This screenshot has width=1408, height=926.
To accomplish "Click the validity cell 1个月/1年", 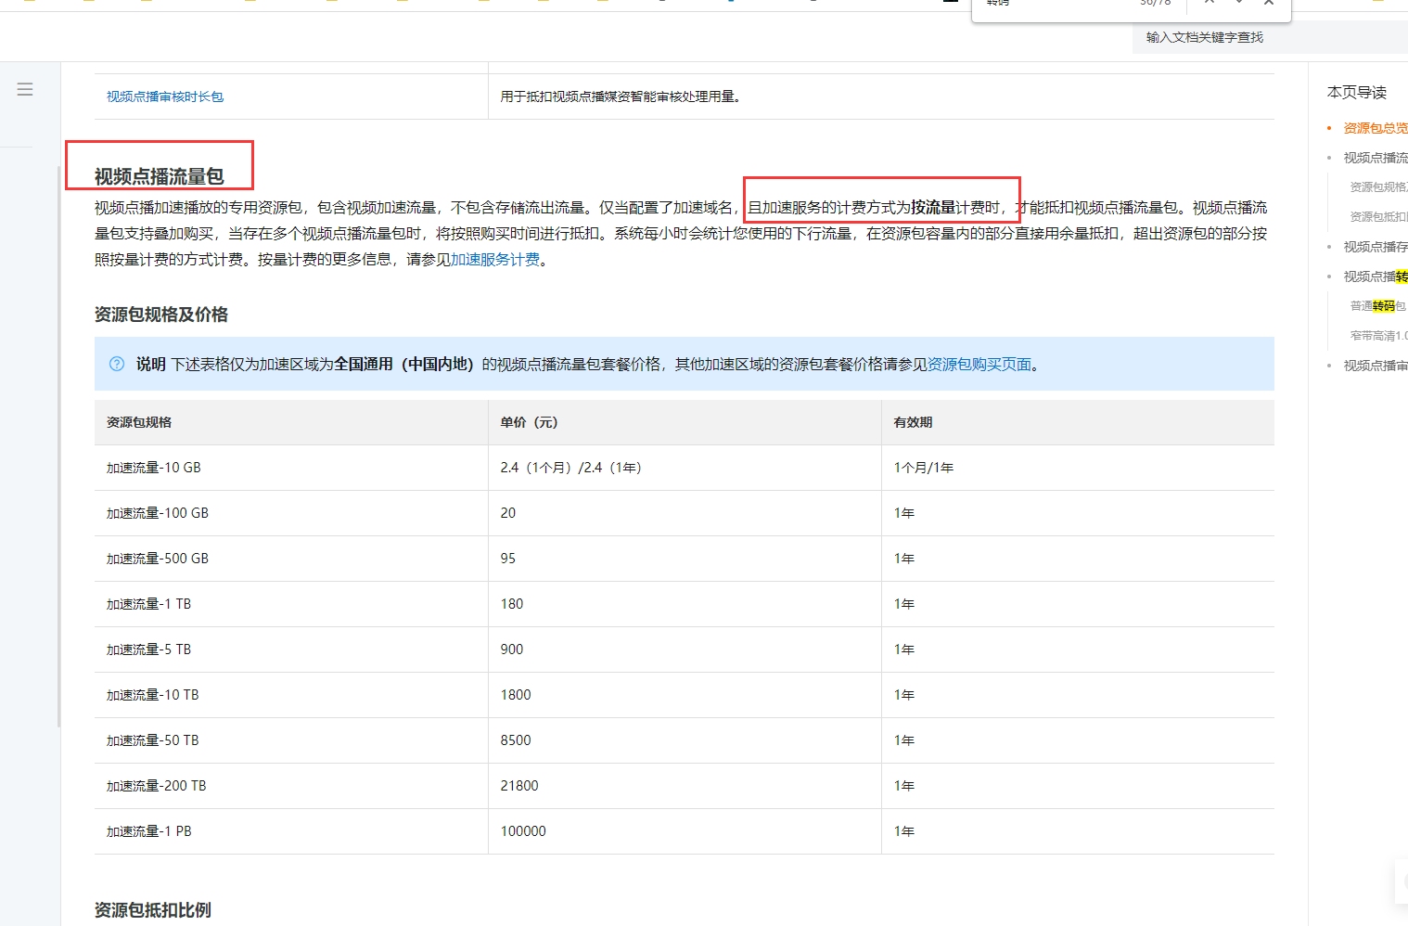I will pos(1078,468).
